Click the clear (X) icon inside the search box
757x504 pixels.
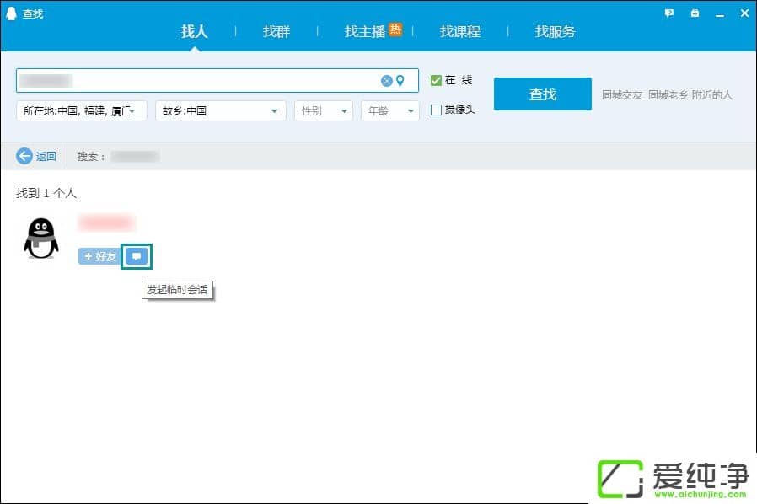pyautogui.click(x=386, y=81)
